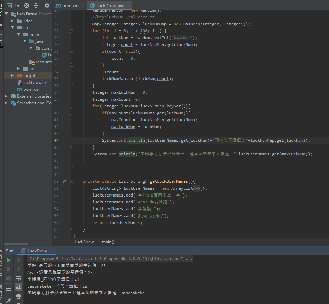Click the main() breadcrumb
Viewport: 329px width, 304px height.
pyautogui.click(x=108, y=242)
